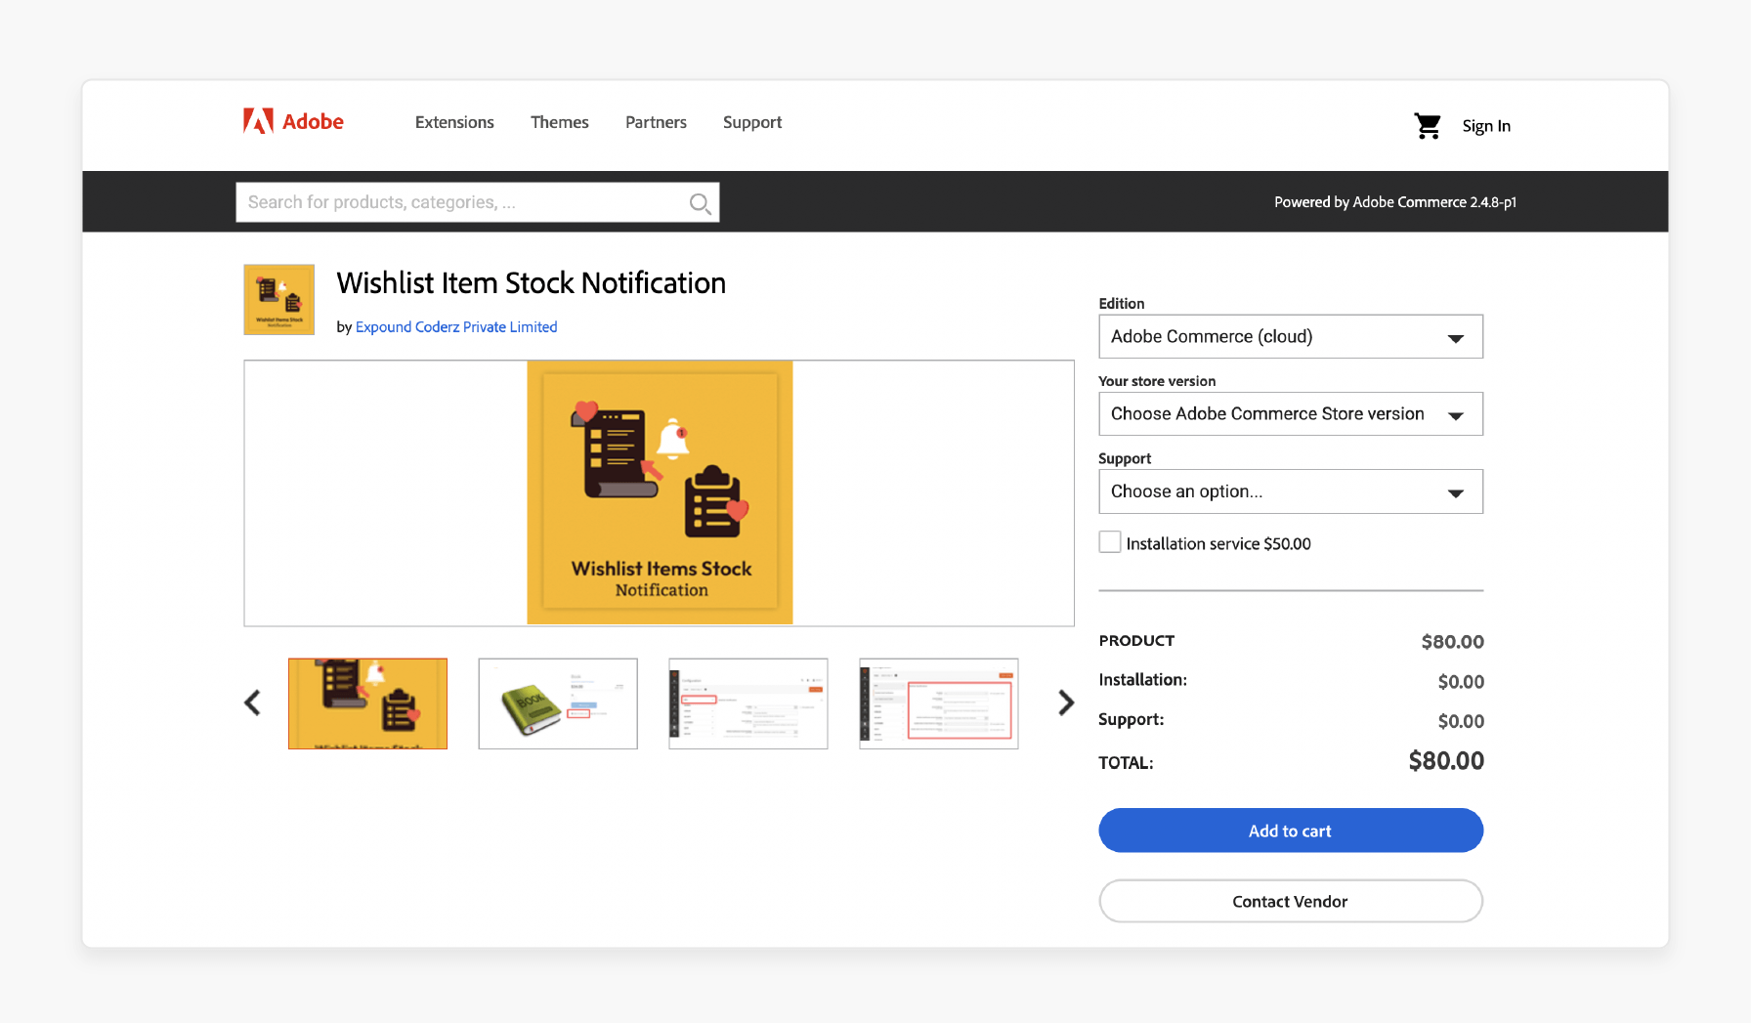Select the green book thumbnail
This screenshot has width=1751, height=1023.
558,703
